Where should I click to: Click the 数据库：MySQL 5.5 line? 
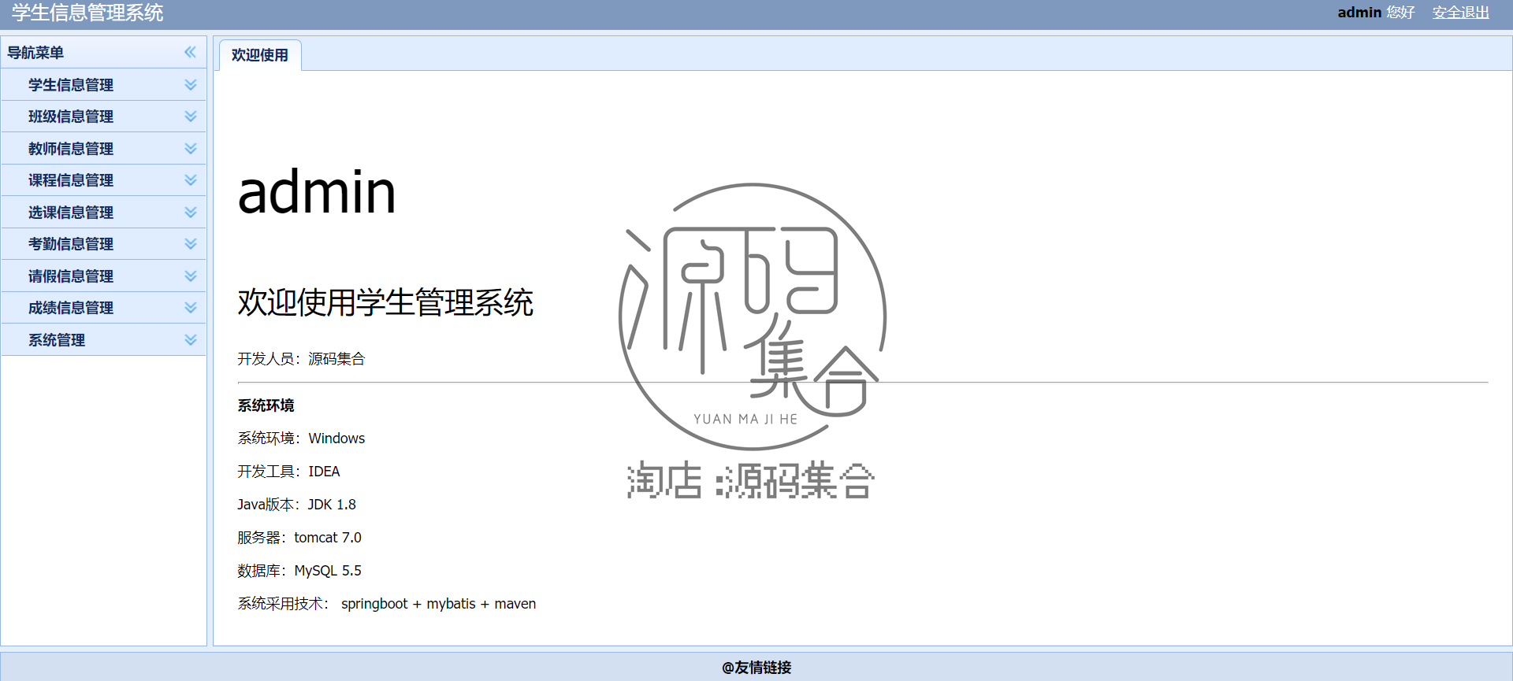[x=299, y=571]
